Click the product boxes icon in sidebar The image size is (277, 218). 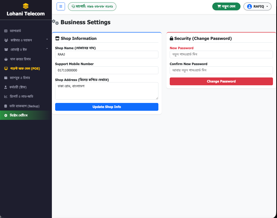tap(6, 50)
